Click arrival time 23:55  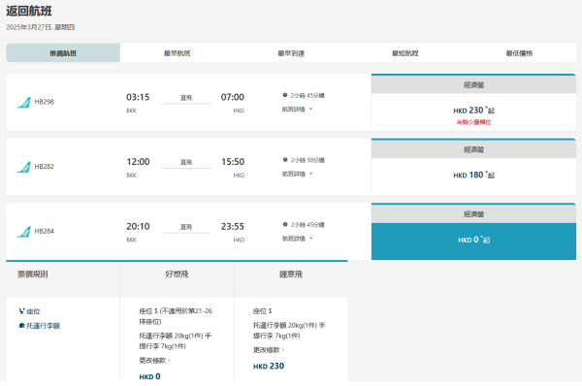pyautogui.click(x=233, y=226)
